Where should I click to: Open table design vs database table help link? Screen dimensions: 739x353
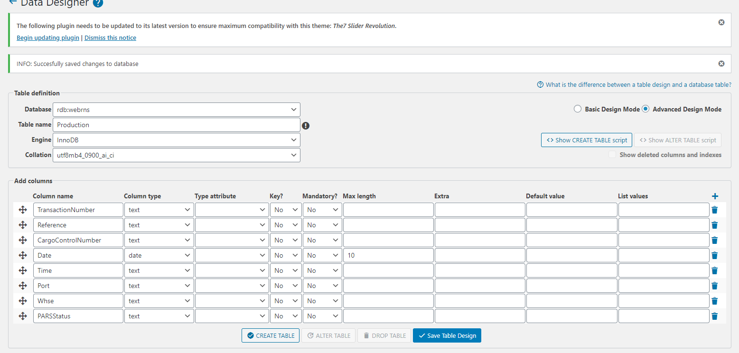[x=634, y=85]
